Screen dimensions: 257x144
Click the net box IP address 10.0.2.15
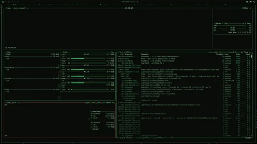pyautogui.click(x=16, y=103)
